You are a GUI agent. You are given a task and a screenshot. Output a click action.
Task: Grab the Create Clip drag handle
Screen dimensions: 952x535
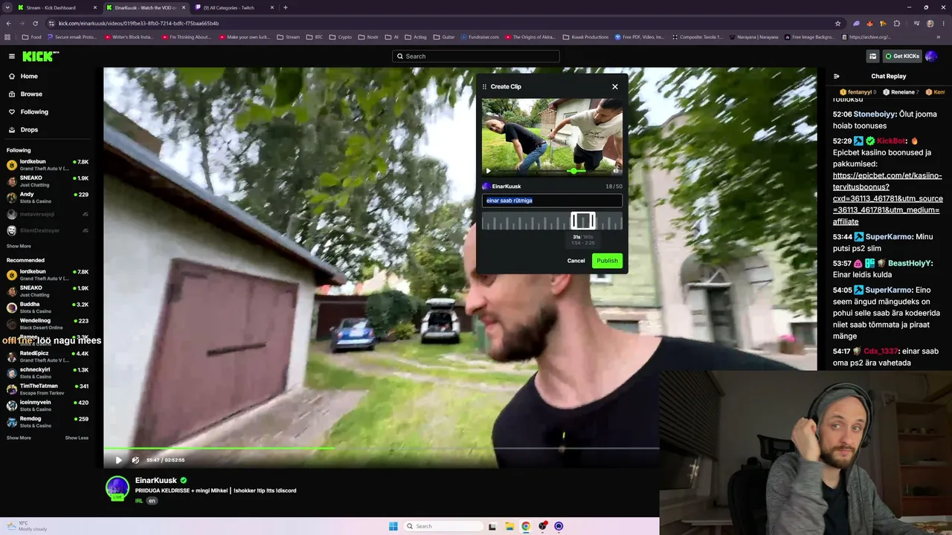pyautogui.click(x=484, y=87)
